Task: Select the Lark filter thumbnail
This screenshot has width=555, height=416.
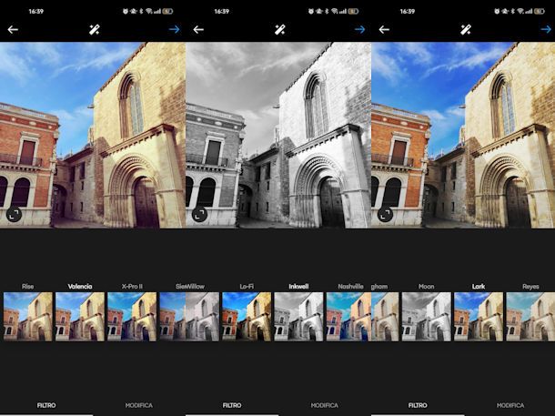Action: click(479, 317)
